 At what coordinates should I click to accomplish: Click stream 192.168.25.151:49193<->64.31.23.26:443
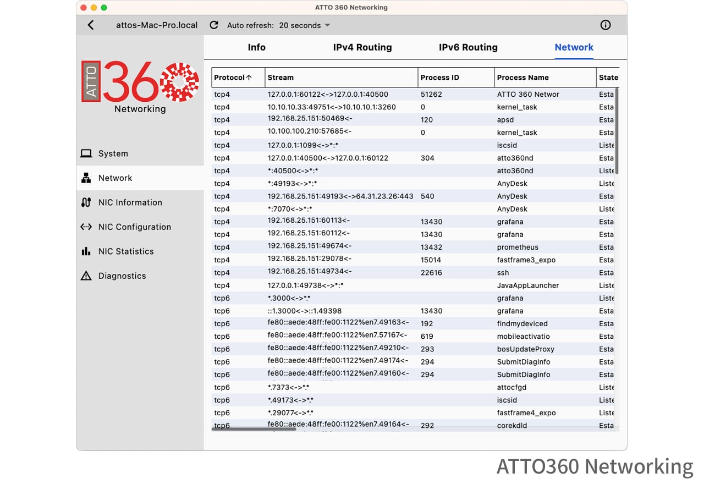pos(340,196)
